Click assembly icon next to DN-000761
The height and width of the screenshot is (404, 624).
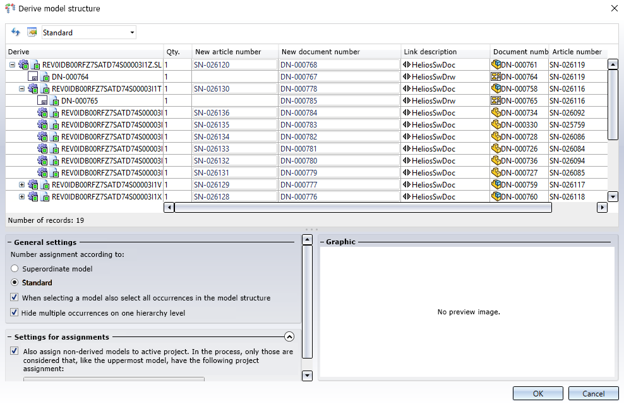(496, 64)
